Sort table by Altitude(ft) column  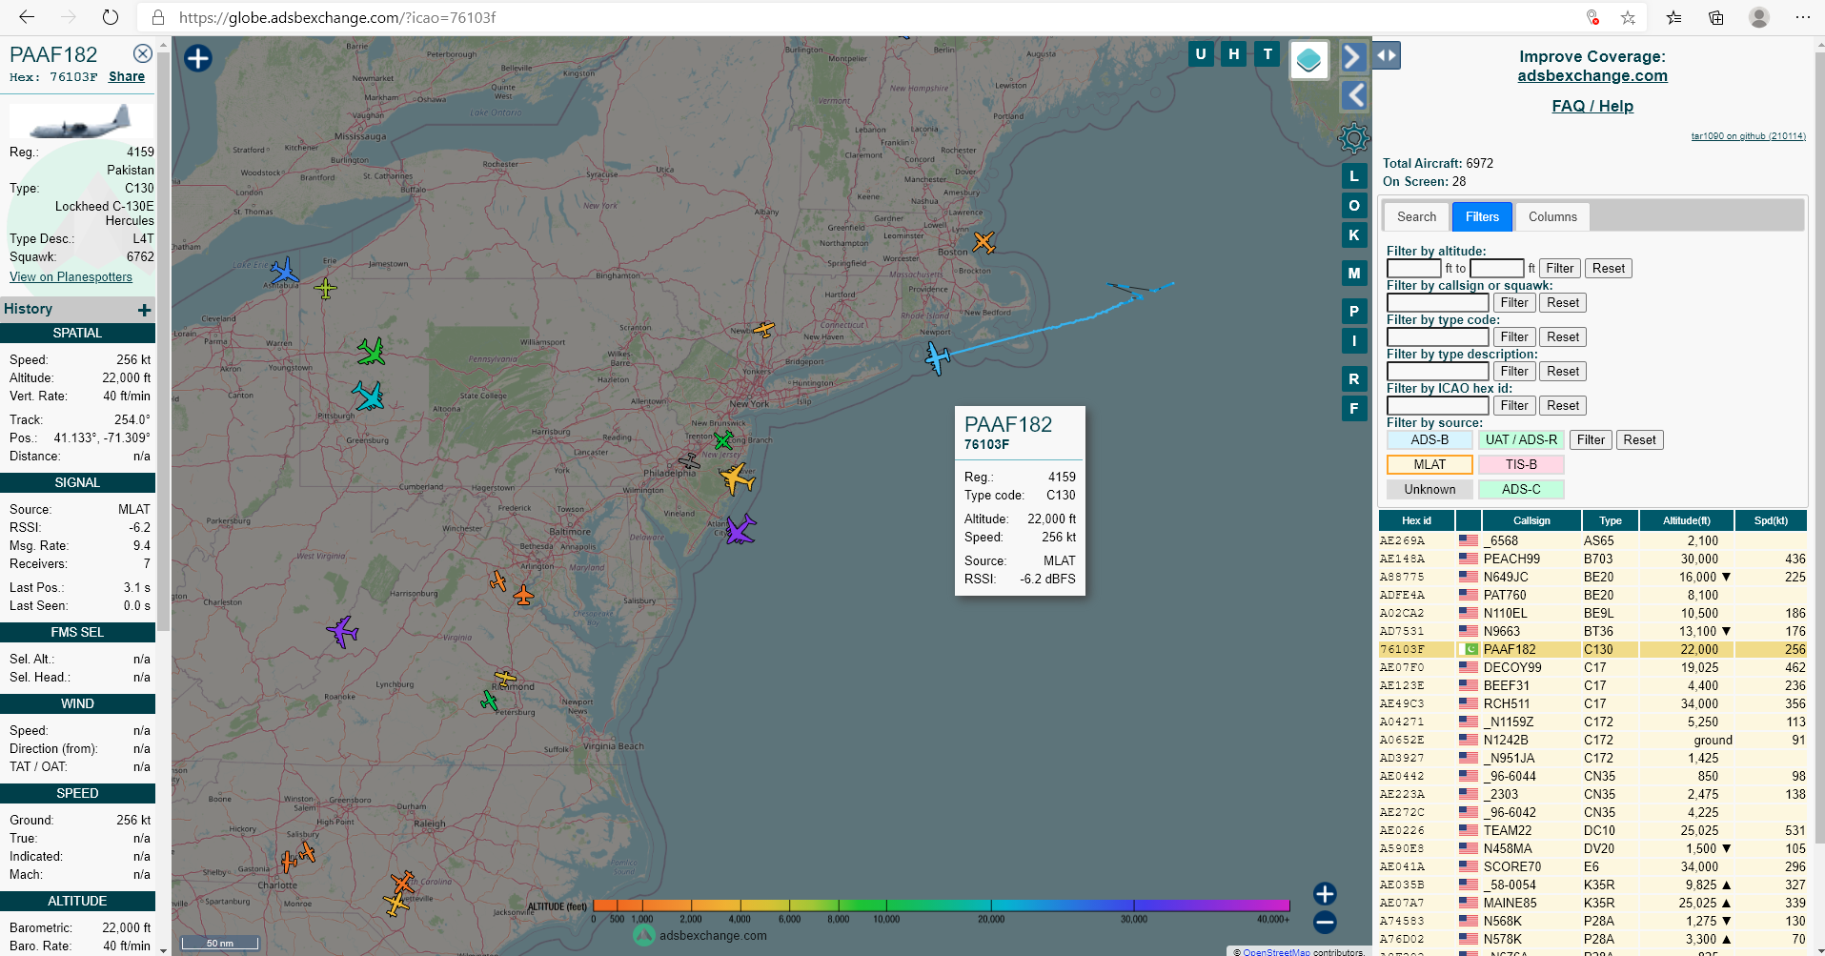[x=1686, y=520]
